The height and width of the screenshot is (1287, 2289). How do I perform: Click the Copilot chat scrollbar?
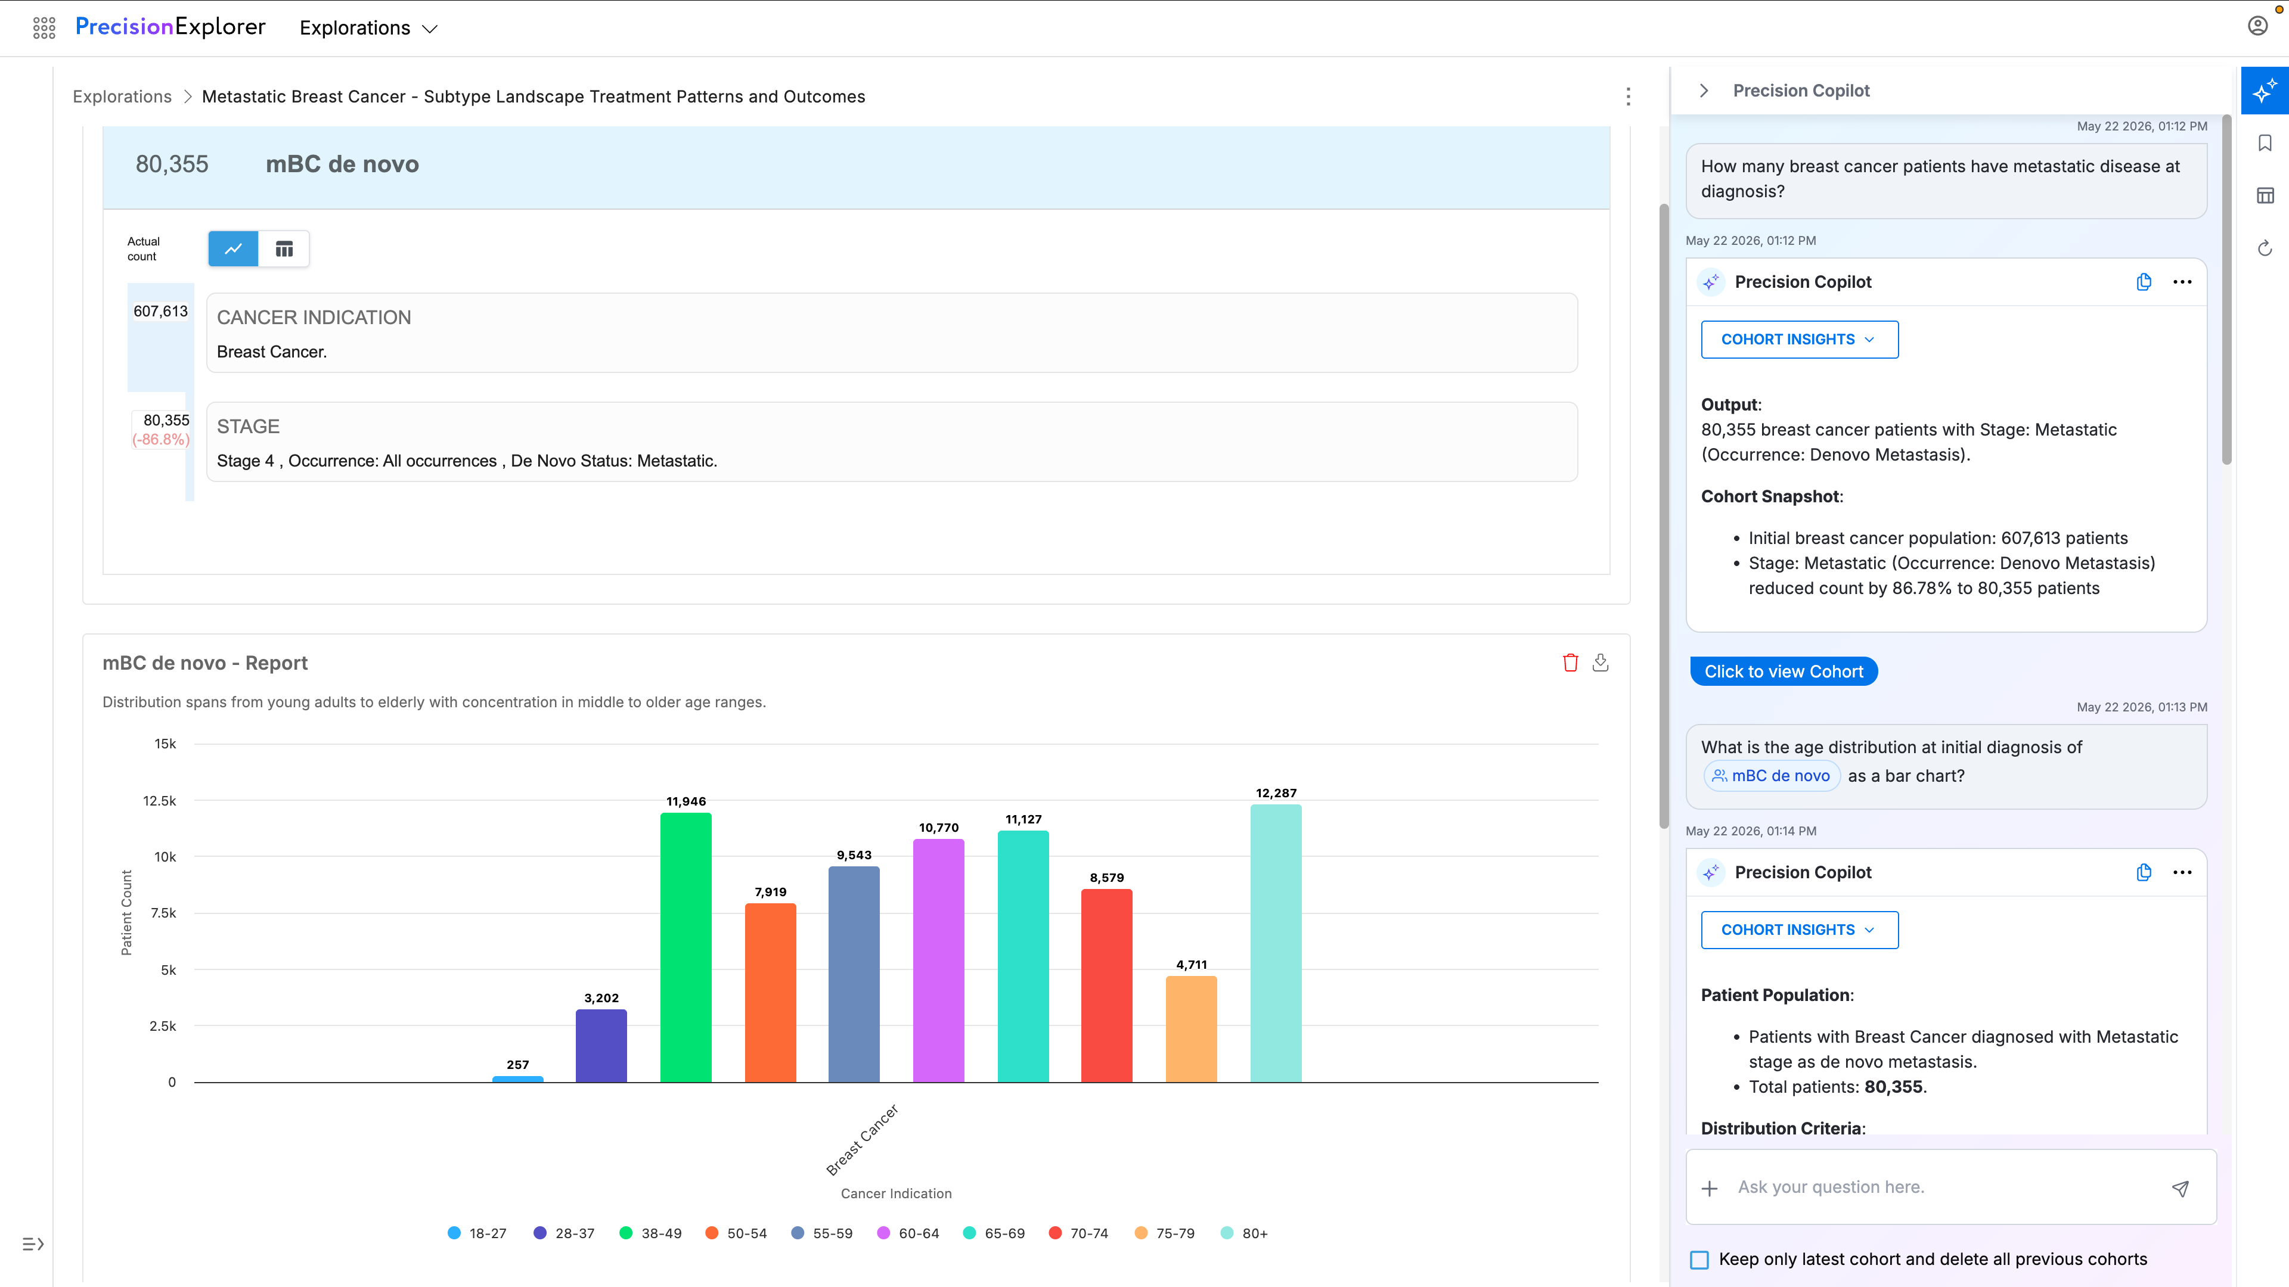(2226, 290)
